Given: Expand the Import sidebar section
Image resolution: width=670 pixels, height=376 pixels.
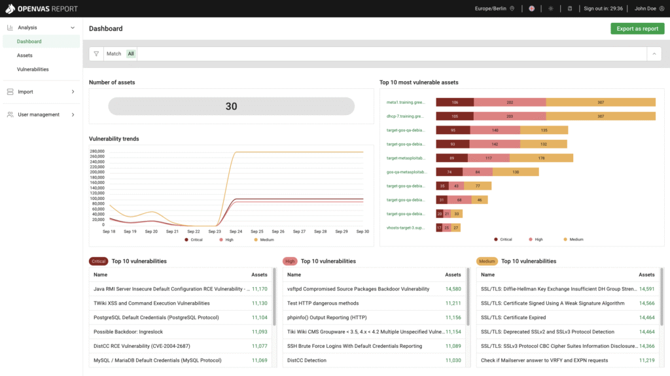Looking at the screenshot, I should pyautogui.click(x=73, y=92).
